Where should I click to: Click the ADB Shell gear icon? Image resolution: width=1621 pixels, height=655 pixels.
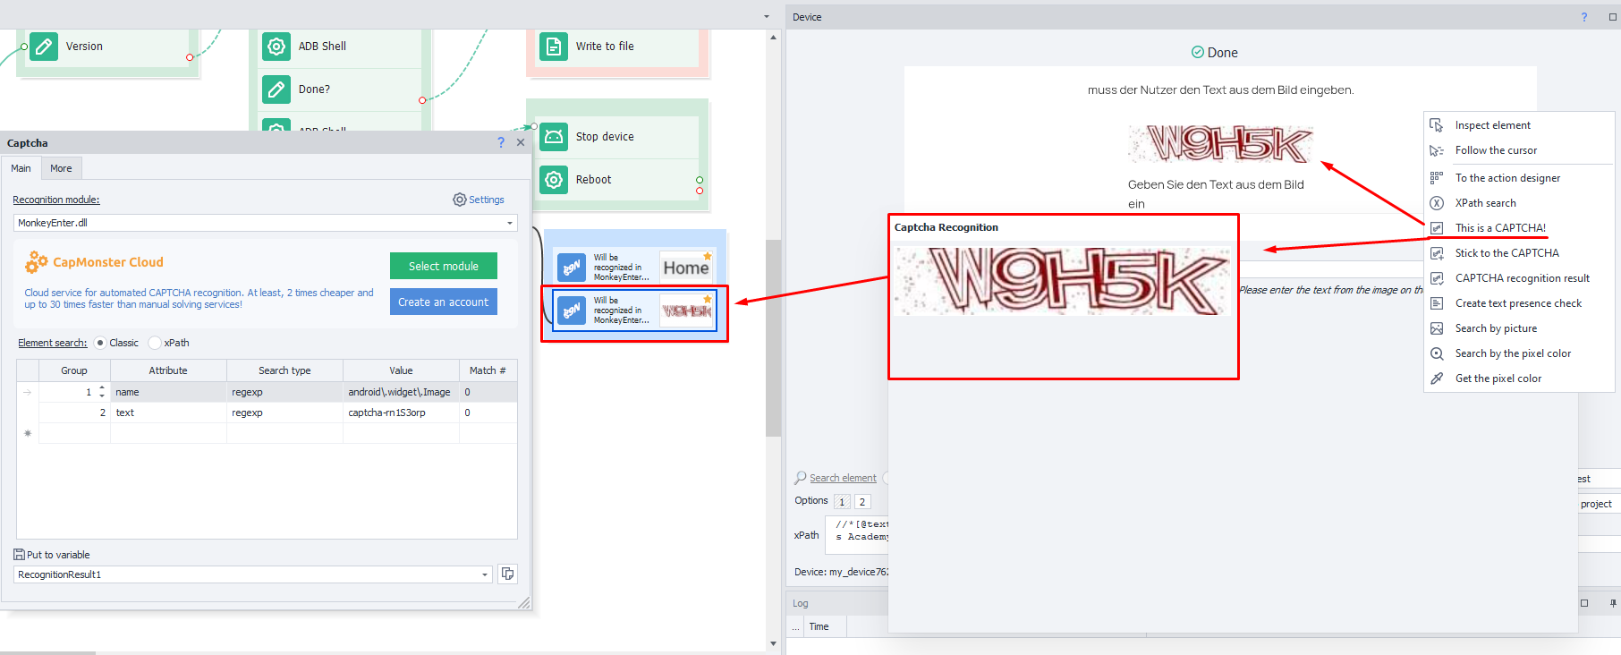tap(276, 47)
